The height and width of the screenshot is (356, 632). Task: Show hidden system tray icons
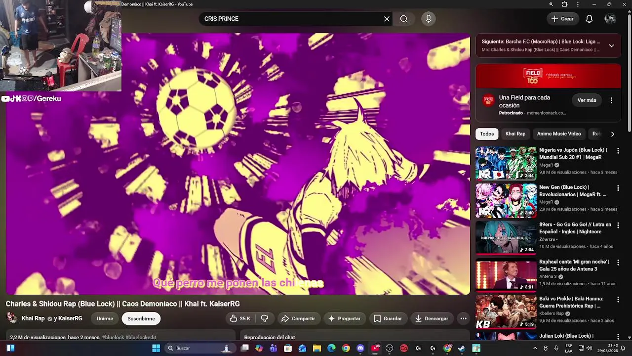click(535, 348)
